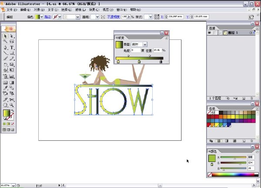The height and width of the screenshot is (188, 261).
Task: Open the 视图 menu
Action: [108, 10]
